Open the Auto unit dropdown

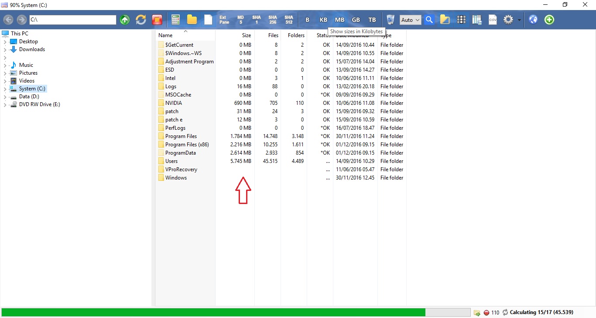point(410,20)
